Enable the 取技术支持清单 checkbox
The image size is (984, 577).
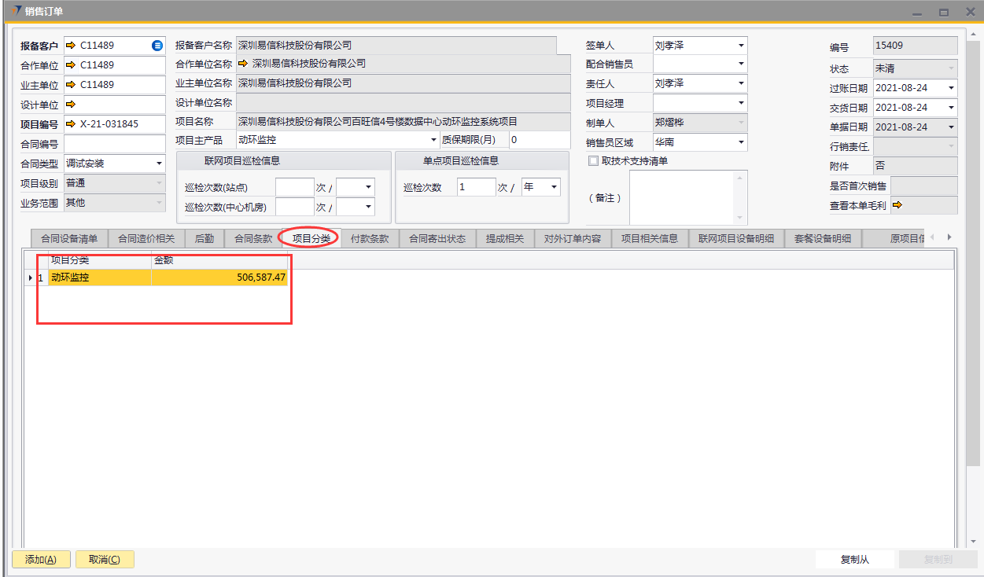point(594,161)
